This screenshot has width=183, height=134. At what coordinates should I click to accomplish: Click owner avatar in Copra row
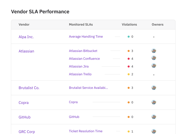pos(154,102)
